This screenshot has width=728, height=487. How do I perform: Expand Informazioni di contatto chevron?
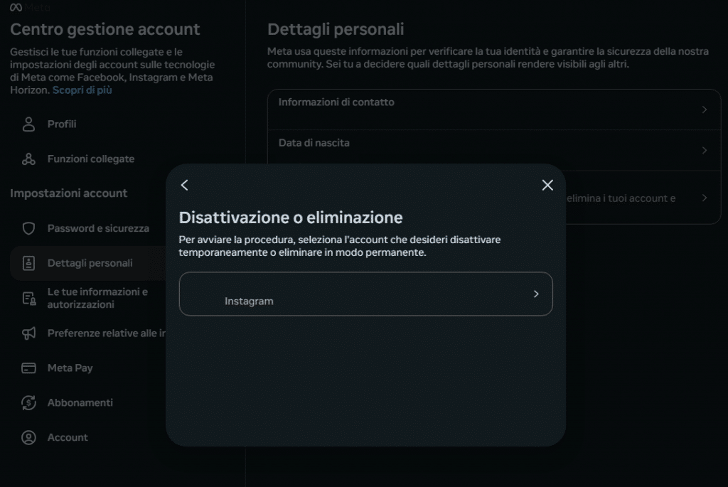click(705, 109)
